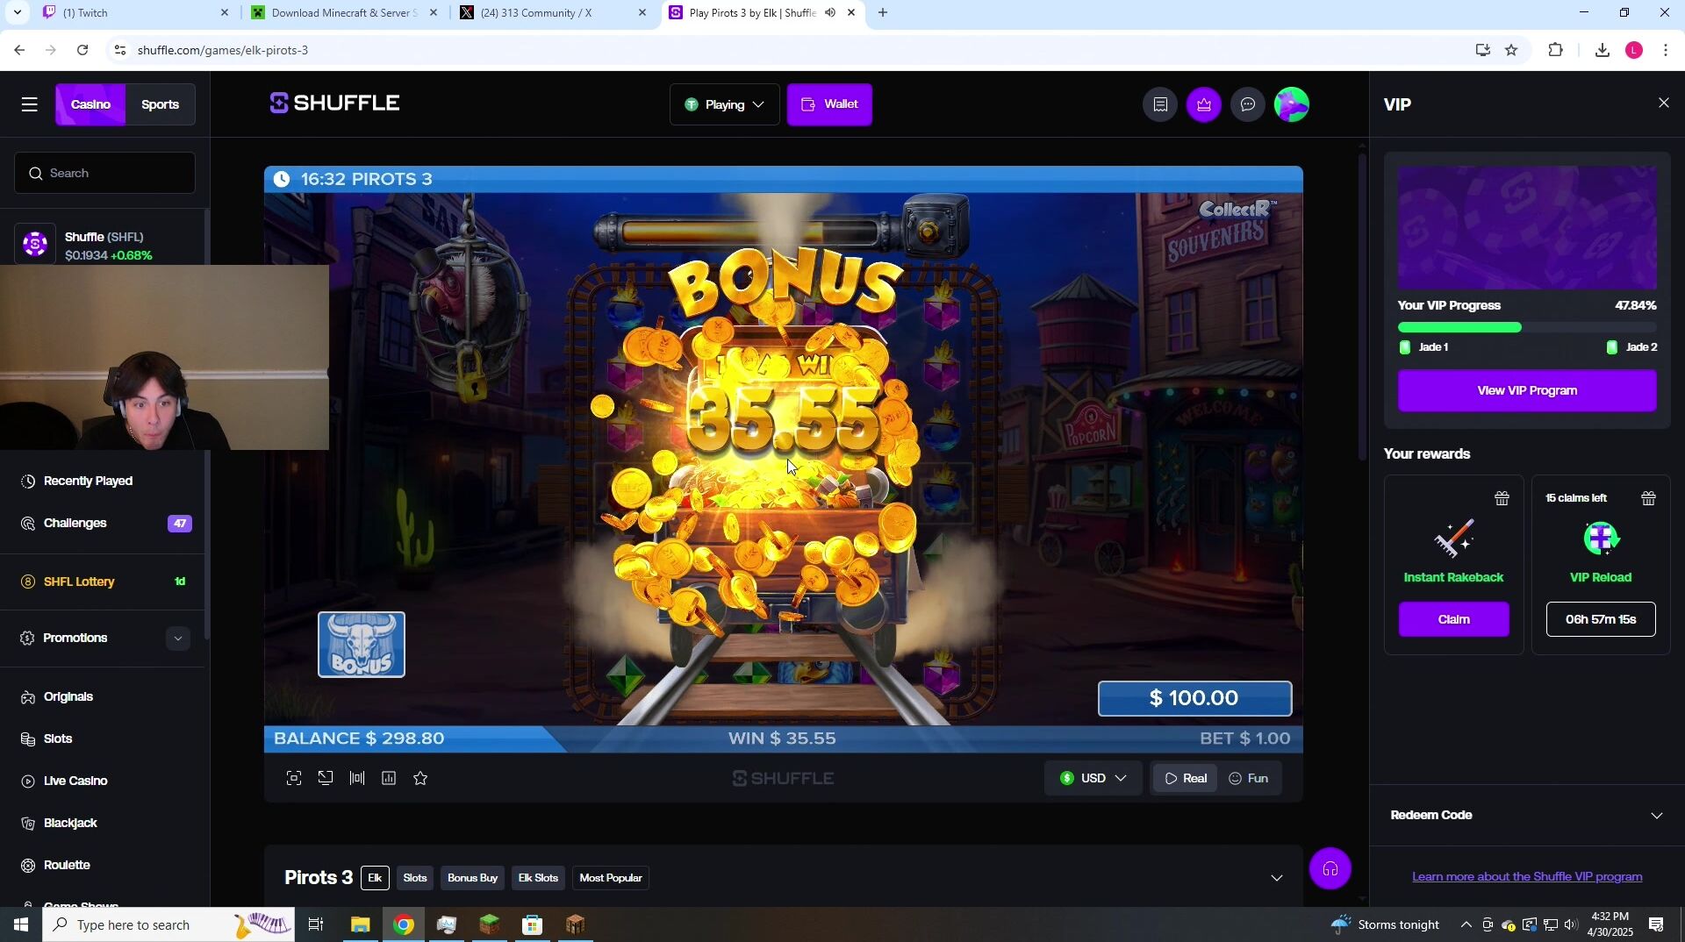
Task: Close the VIP side panel
Action: pos(1664,103)
